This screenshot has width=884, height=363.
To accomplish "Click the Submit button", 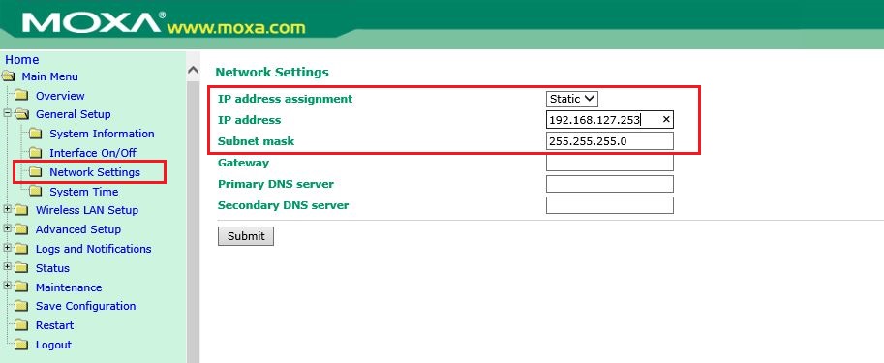I will (246, 236).
